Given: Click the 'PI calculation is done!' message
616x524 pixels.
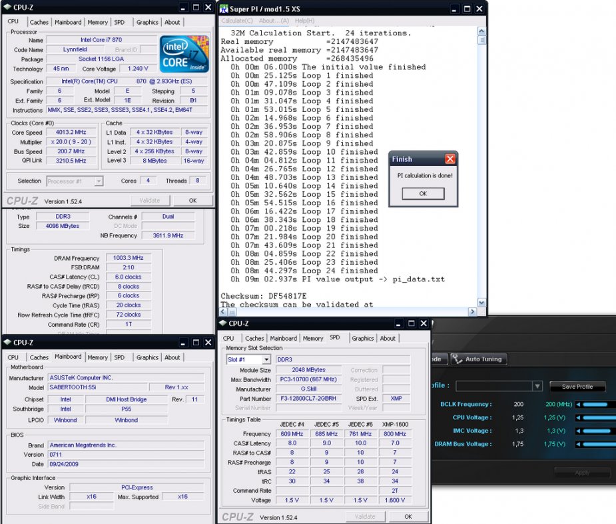Looking at the screenshot, I should click(425, 175).
